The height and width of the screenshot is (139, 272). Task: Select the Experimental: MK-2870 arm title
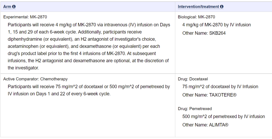[x=25, y=17]
